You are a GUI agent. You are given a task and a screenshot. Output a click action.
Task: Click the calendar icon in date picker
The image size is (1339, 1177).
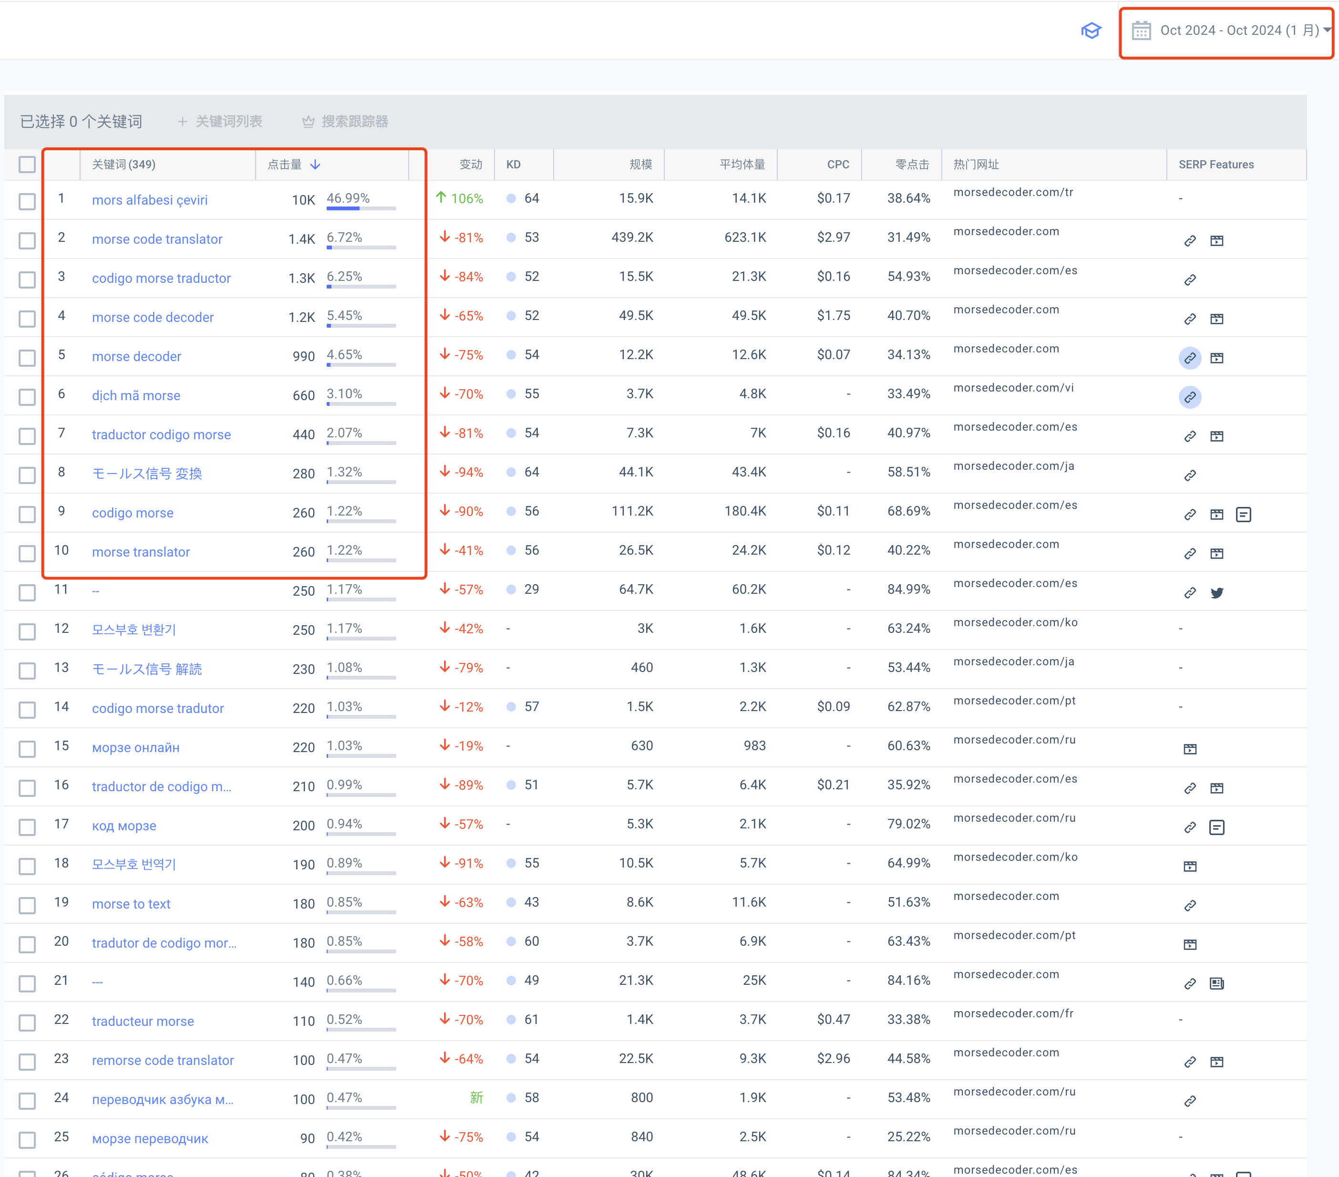[x=1141, y=31]
